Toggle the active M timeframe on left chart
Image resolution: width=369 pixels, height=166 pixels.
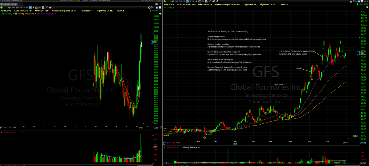30,7
